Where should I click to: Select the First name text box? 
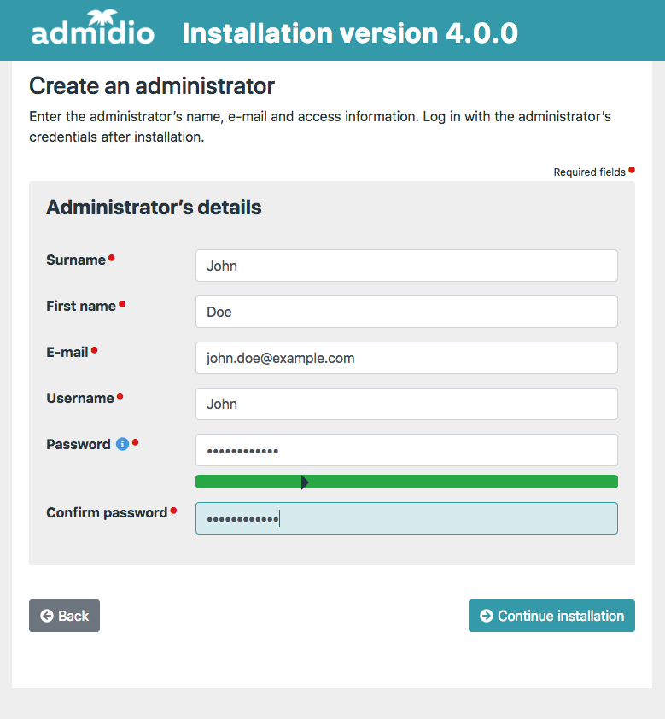[406, 312]
